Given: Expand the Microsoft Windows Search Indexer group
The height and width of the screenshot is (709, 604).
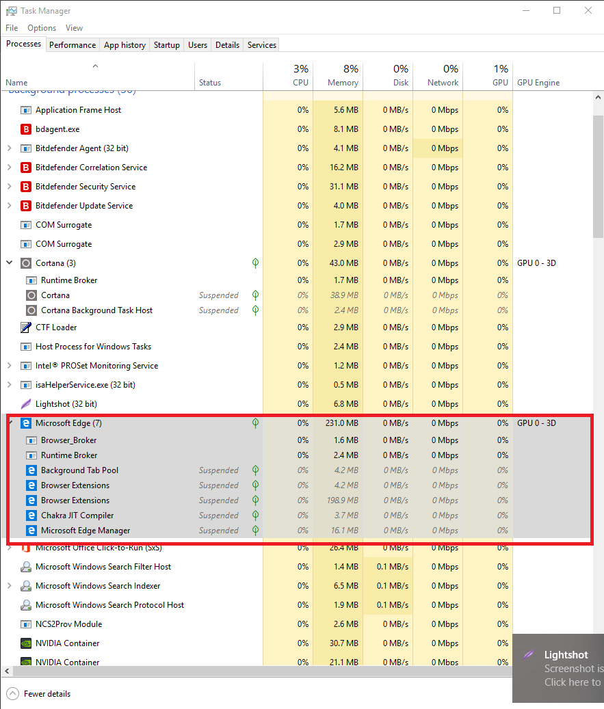Looking at the screenshot, I should [x=9, y=585].
